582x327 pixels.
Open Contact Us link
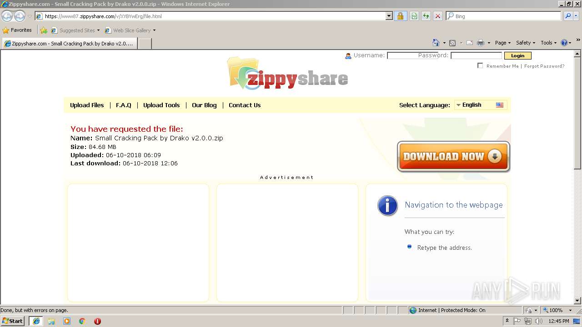tap(245, 105)
